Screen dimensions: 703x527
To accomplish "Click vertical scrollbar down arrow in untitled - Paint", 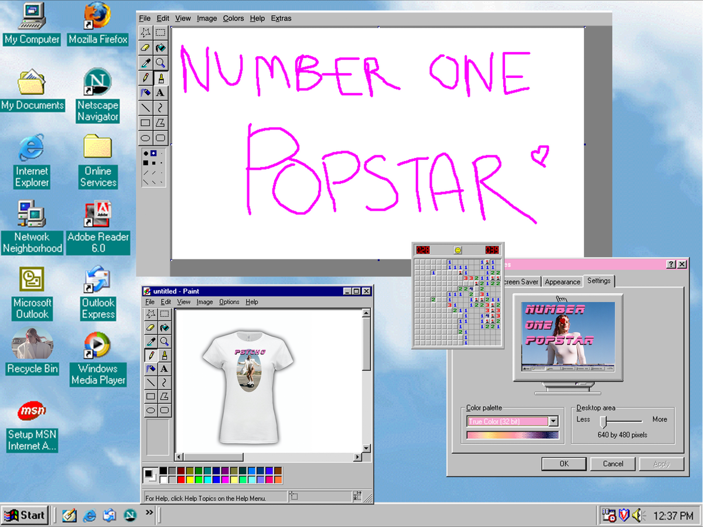I will pyautogui.click(x=367, y=448).
